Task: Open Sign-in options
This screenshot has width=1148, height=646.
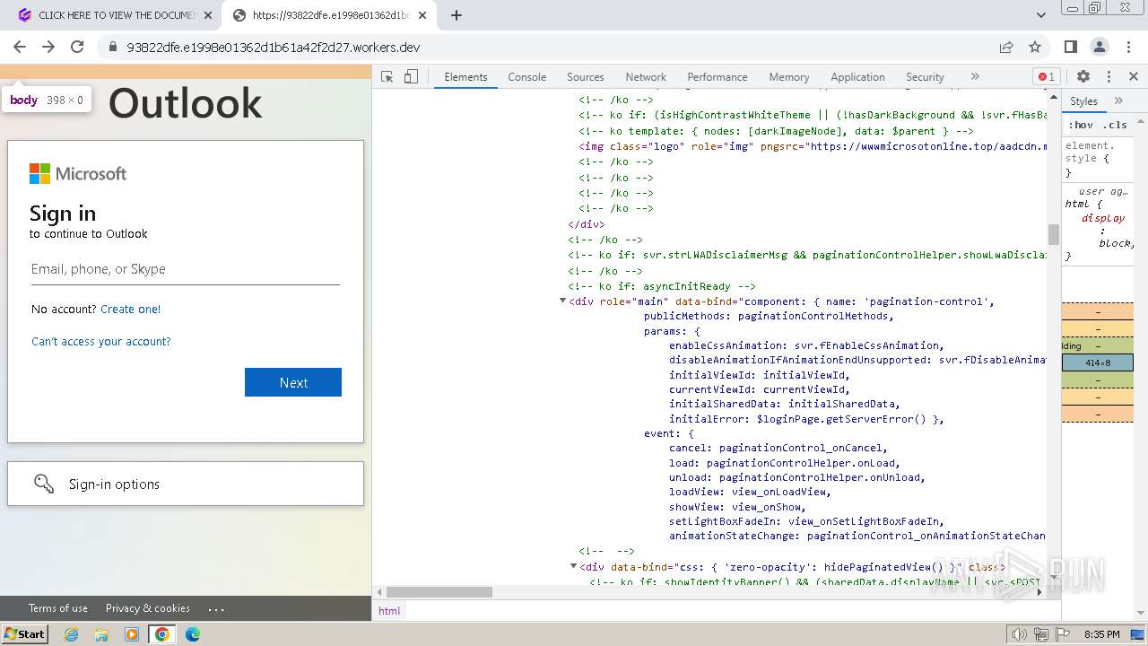Action: (186, 484)
